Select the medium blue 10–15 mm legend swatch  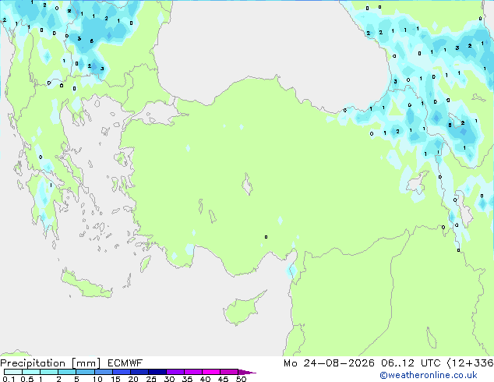[104, 372]
